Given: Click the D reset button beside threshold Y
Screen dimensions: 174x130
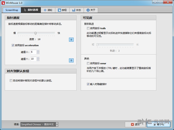Looking at the screenshot, I should (x=71, y=61).
